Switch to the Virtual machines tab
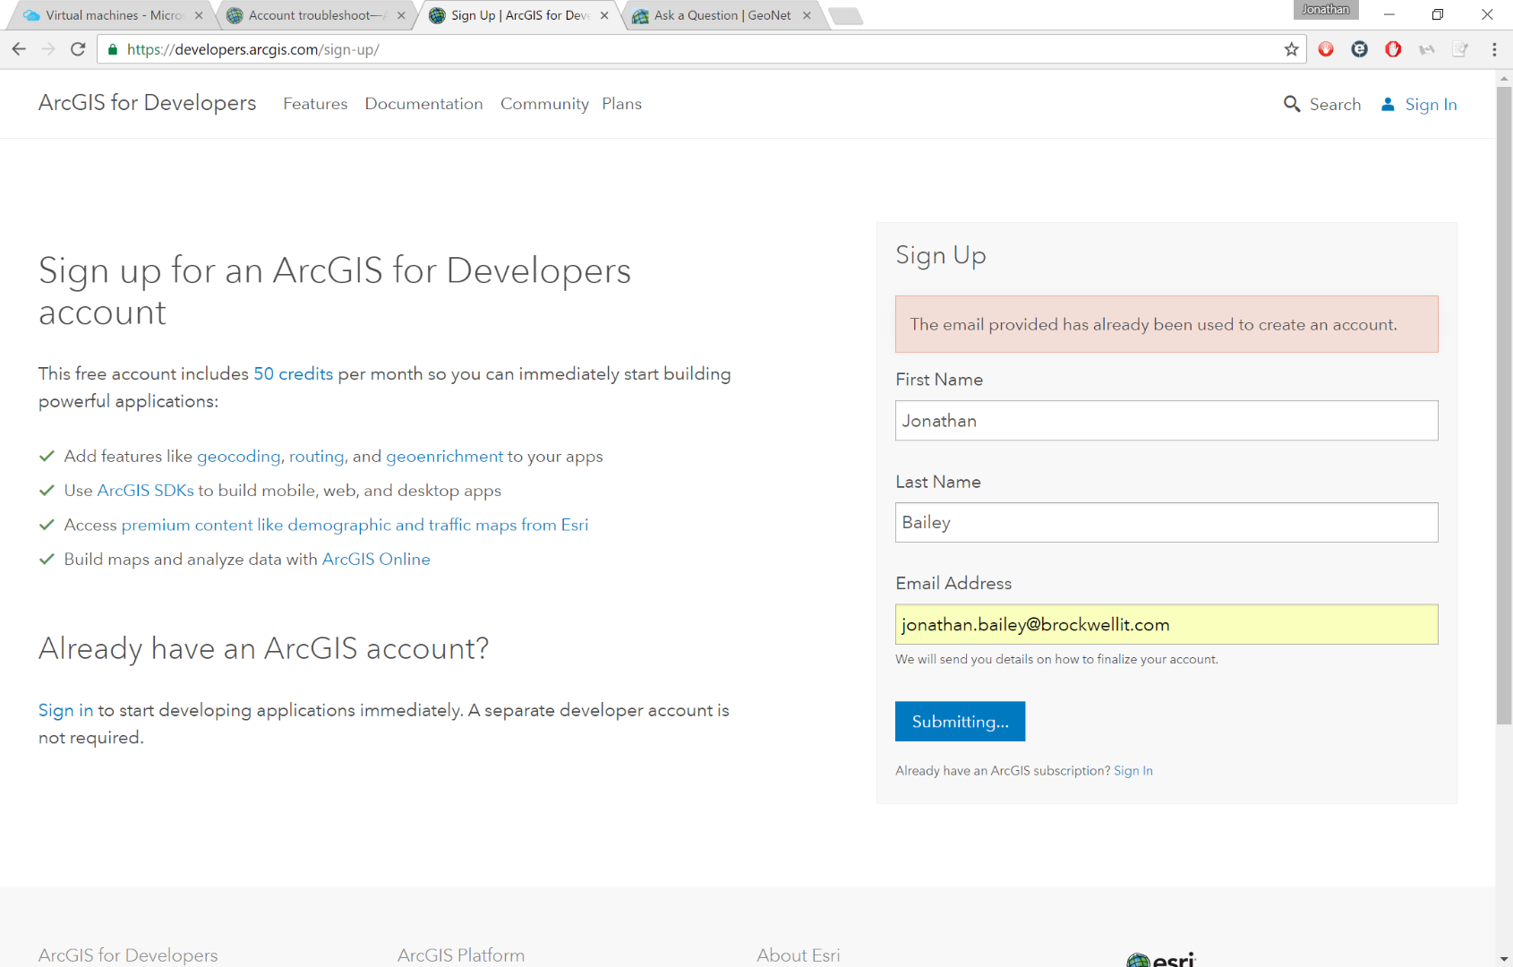Screen dimensions: 1513x967 point(114,15)
